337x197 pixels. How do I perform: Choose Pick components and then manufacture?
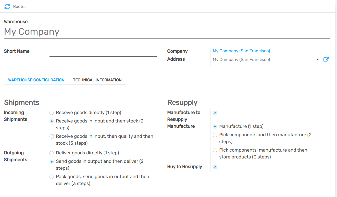click(215, 135)
